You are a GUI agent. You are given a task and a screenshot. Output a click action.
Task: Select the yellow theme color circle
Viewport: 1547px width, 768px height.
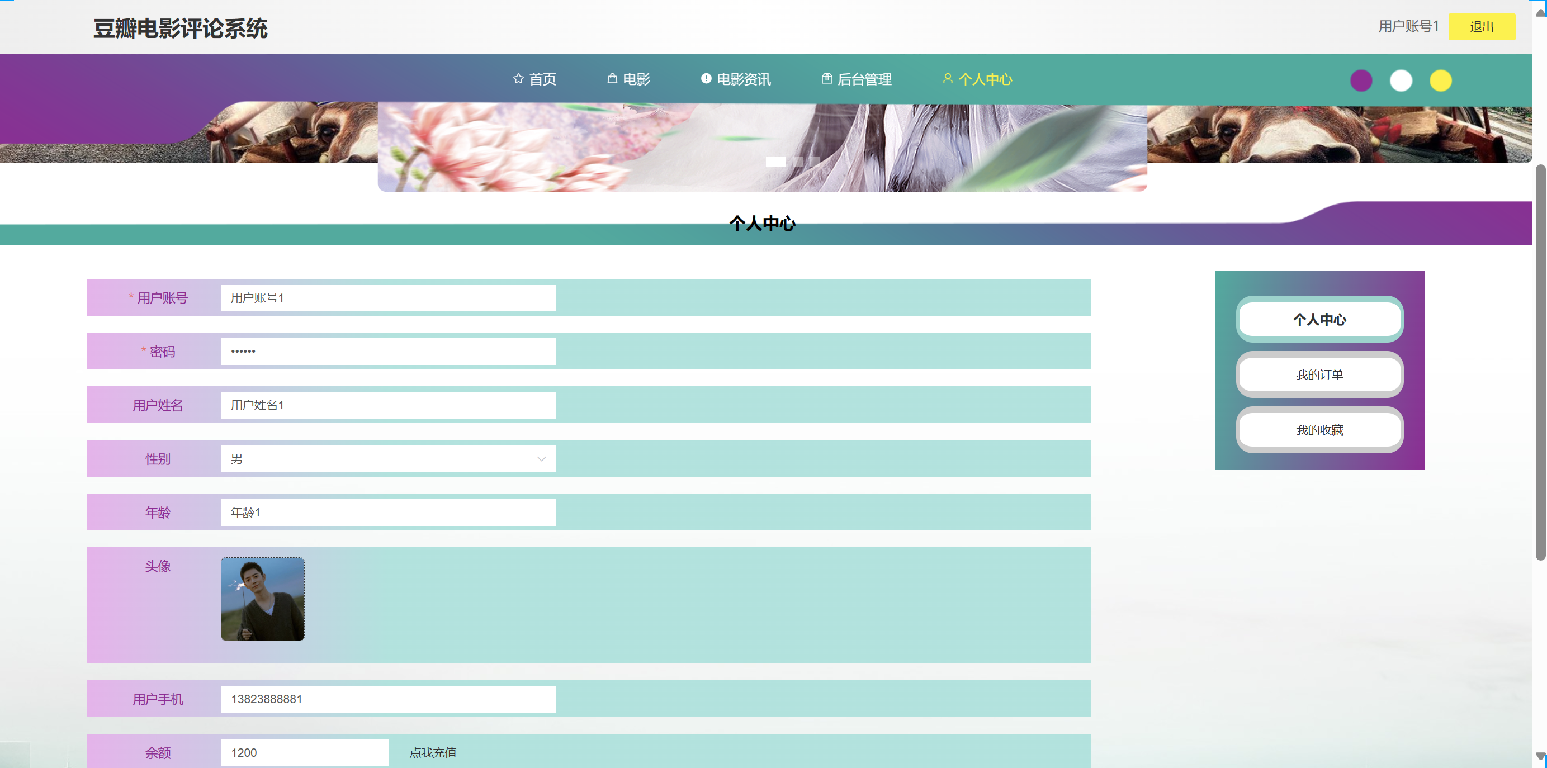[x=1440, y=80]
